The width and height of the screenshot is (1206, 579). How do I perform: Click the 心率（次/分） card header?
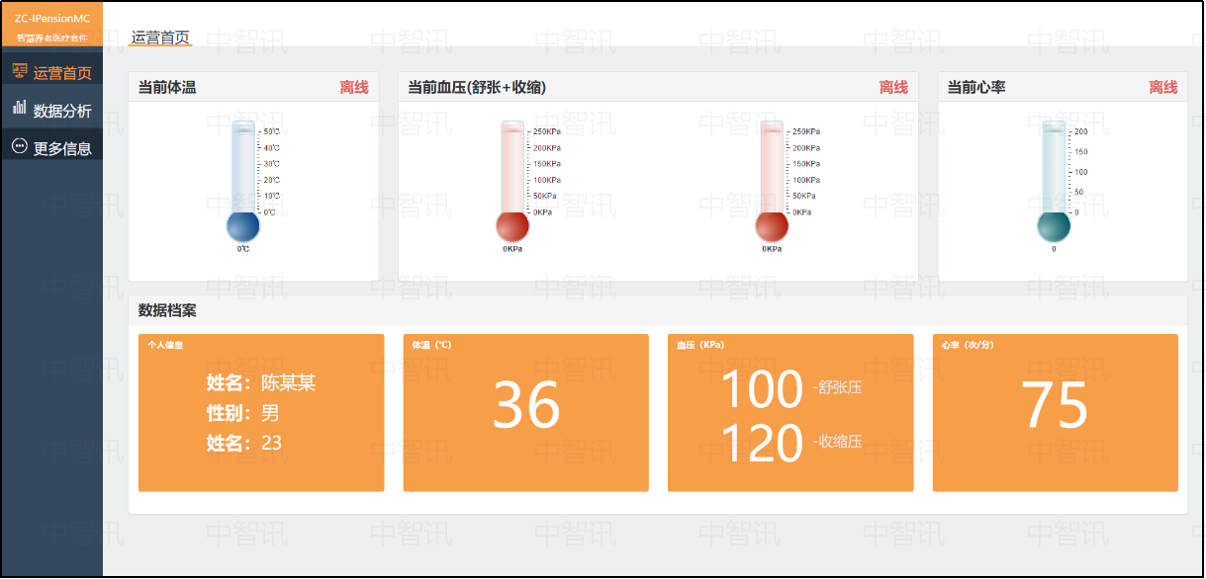[x=968, y=346]
